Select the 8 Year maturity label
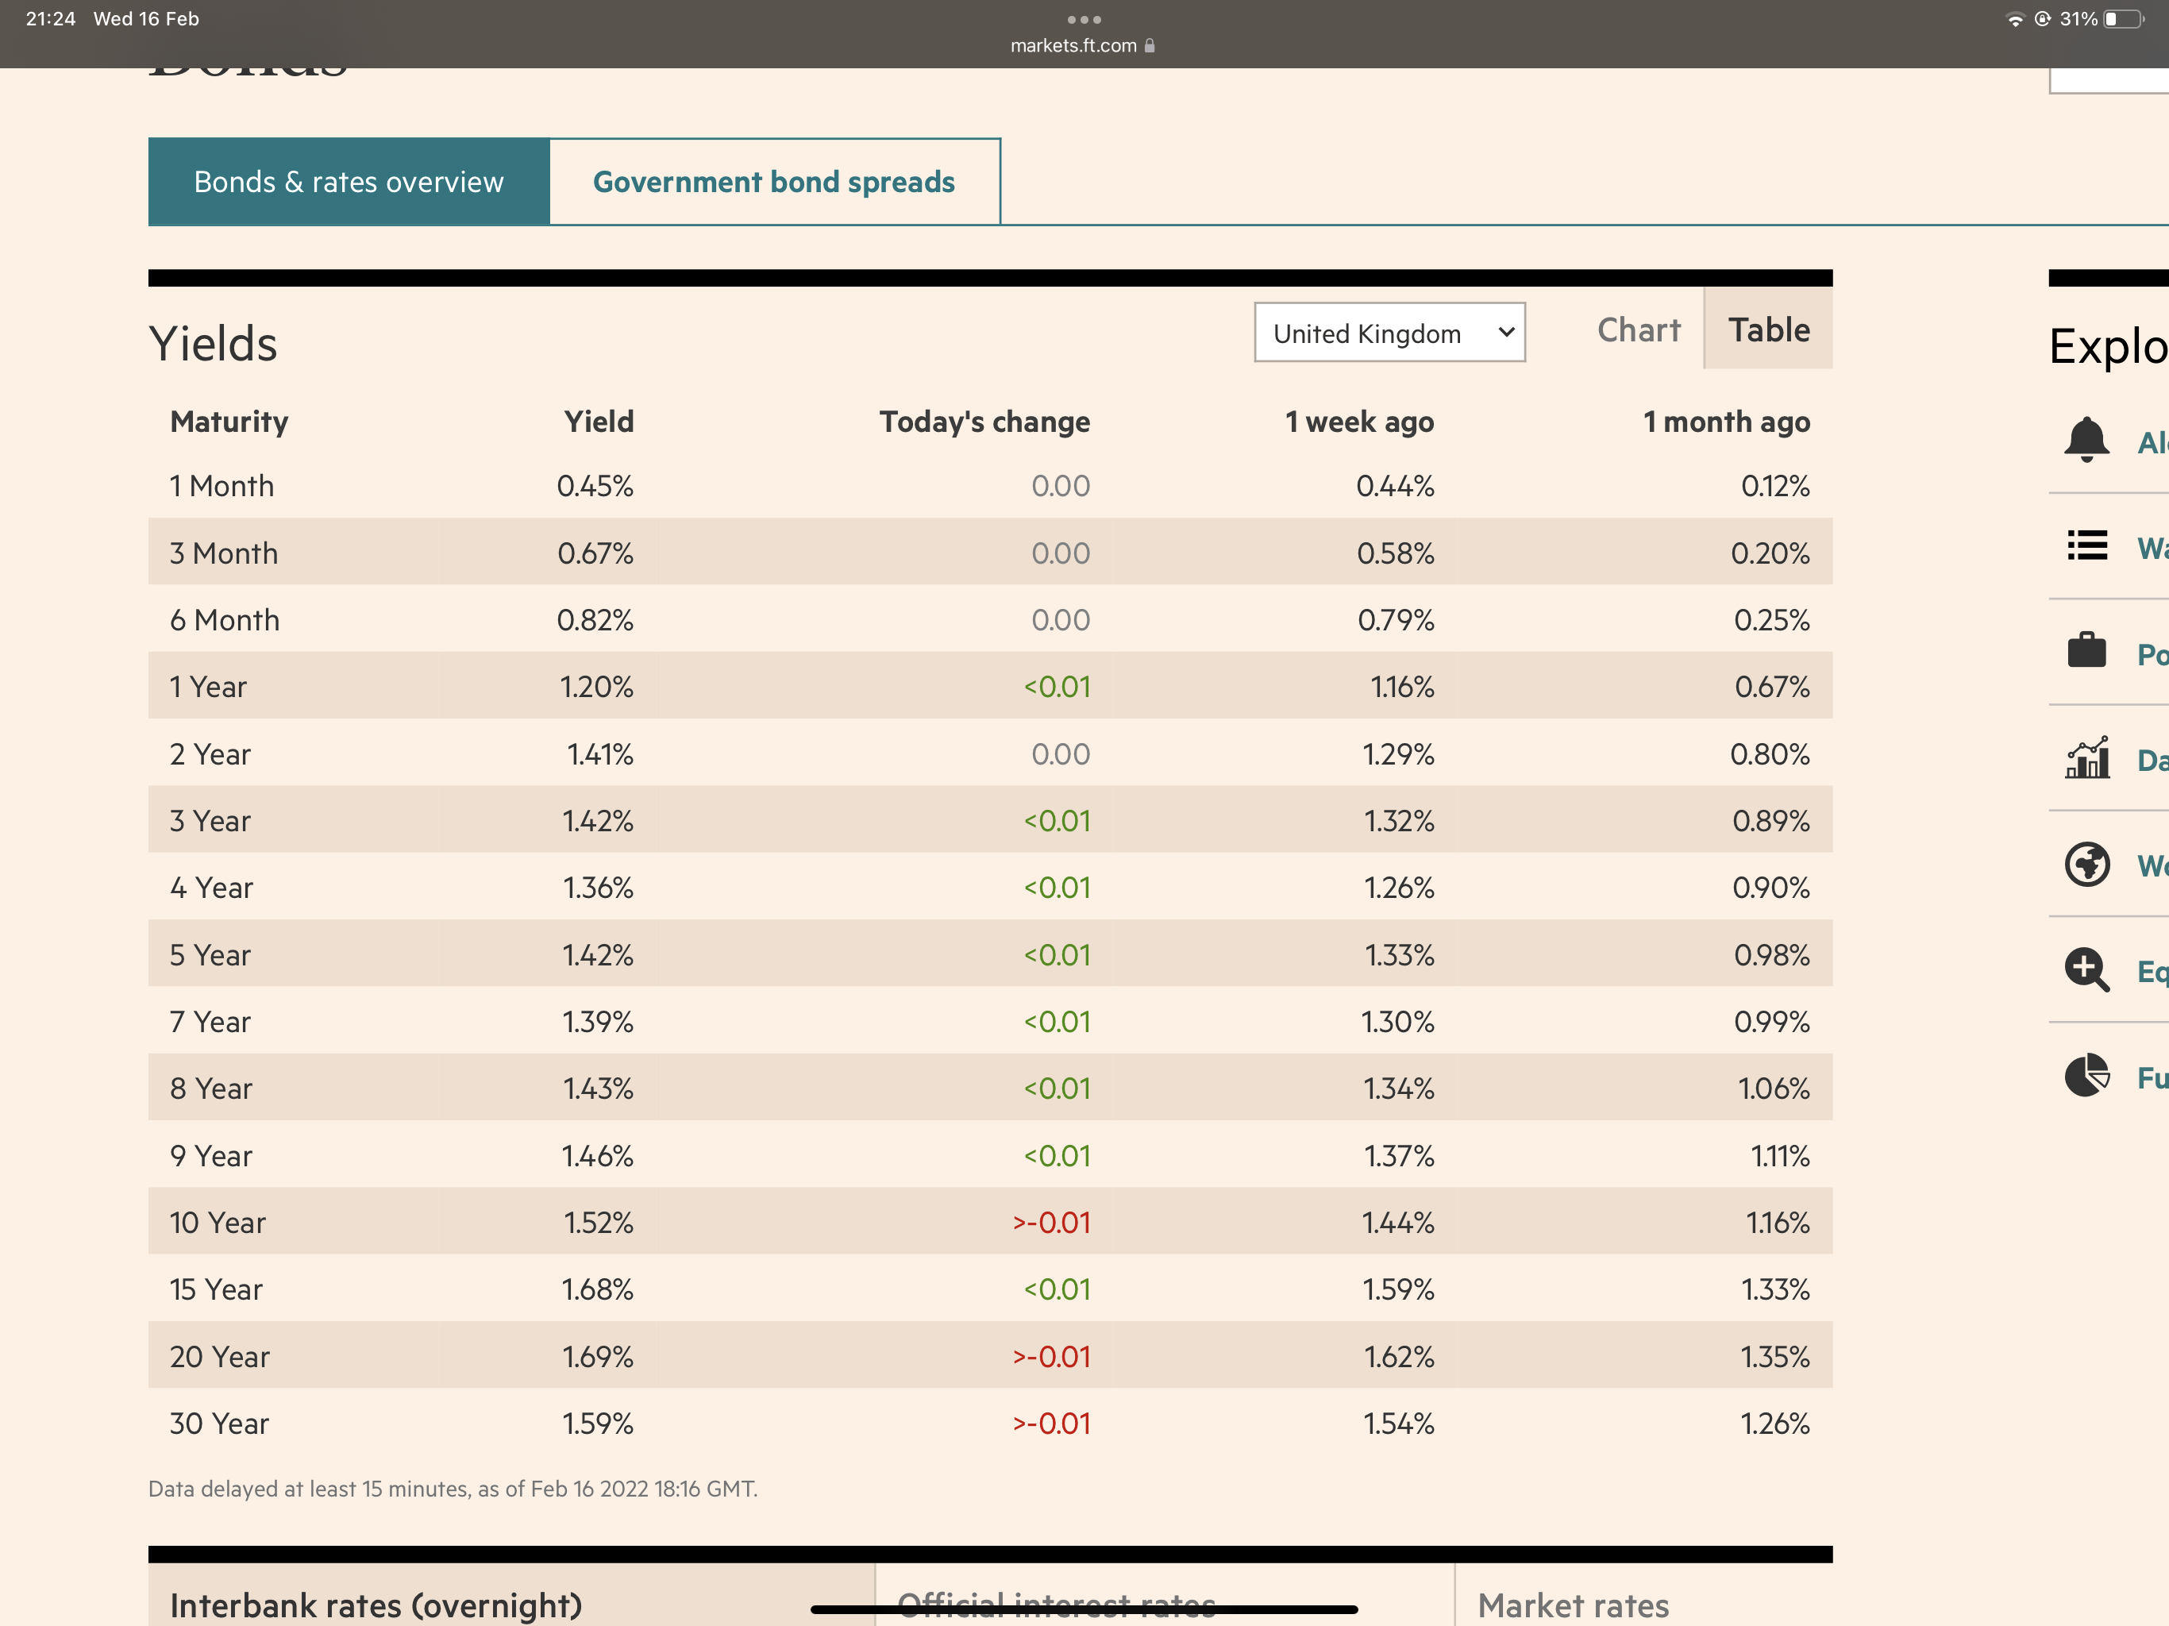 coord(211,1088)
